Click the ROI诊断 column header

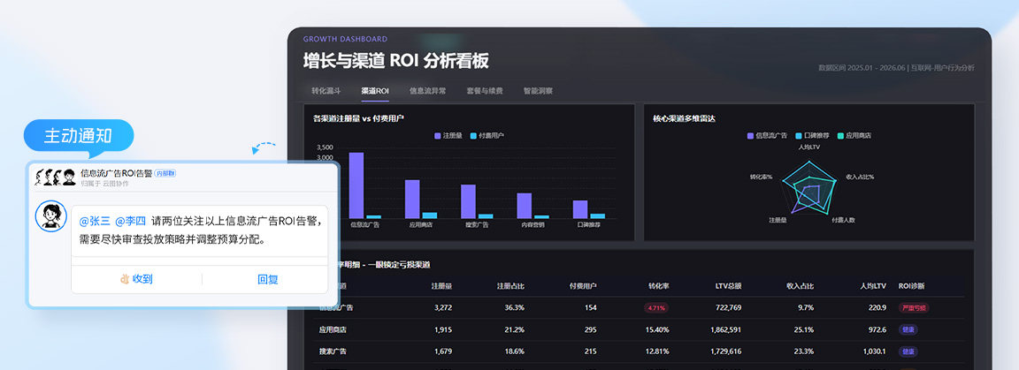(911, 285)
